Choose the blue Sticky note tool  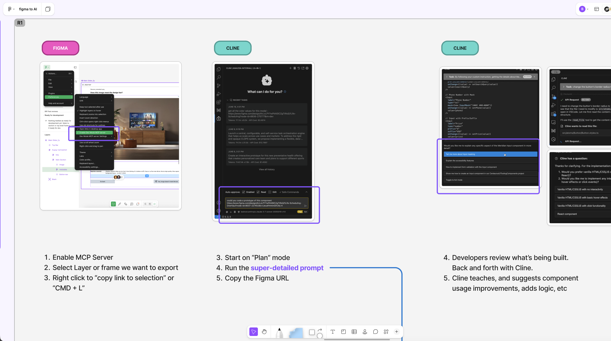[296, 333]
